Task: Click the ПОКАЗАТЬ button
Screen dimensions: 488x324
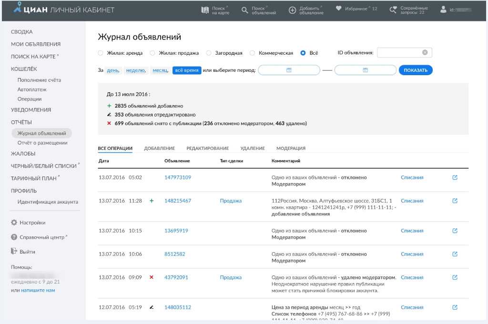Action: (416, 70)
